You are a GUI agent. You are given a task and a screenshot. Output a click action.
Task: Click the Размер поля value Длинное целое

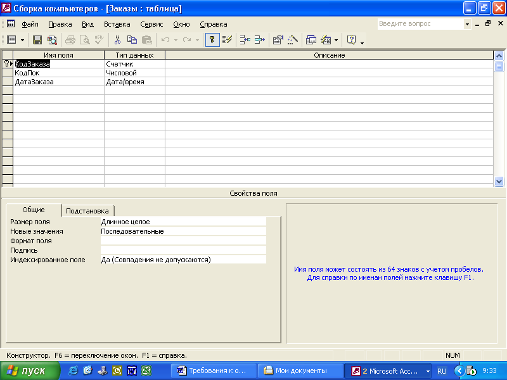coord(183,222)
